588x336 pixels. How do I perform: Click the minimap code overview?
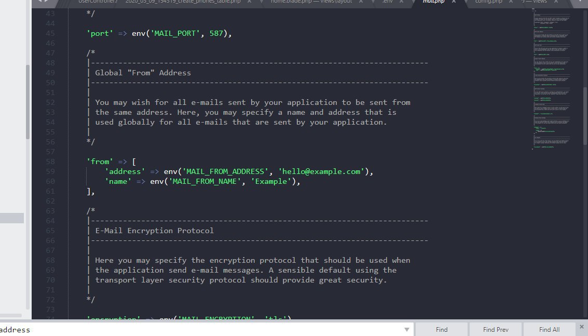pyautogui.click(x=551, y=79)
